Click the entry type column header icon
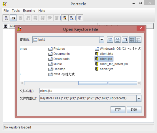 [5, 26]
